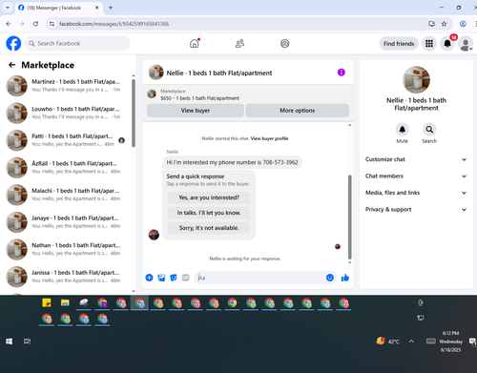477x373 pixels.
Task: Open Nathan conversation in Marketplace list
Action: pyautogui.click(x=67, y=250)
